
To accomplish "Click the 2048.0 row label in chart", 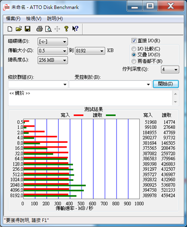I will [x=17, y=185].
